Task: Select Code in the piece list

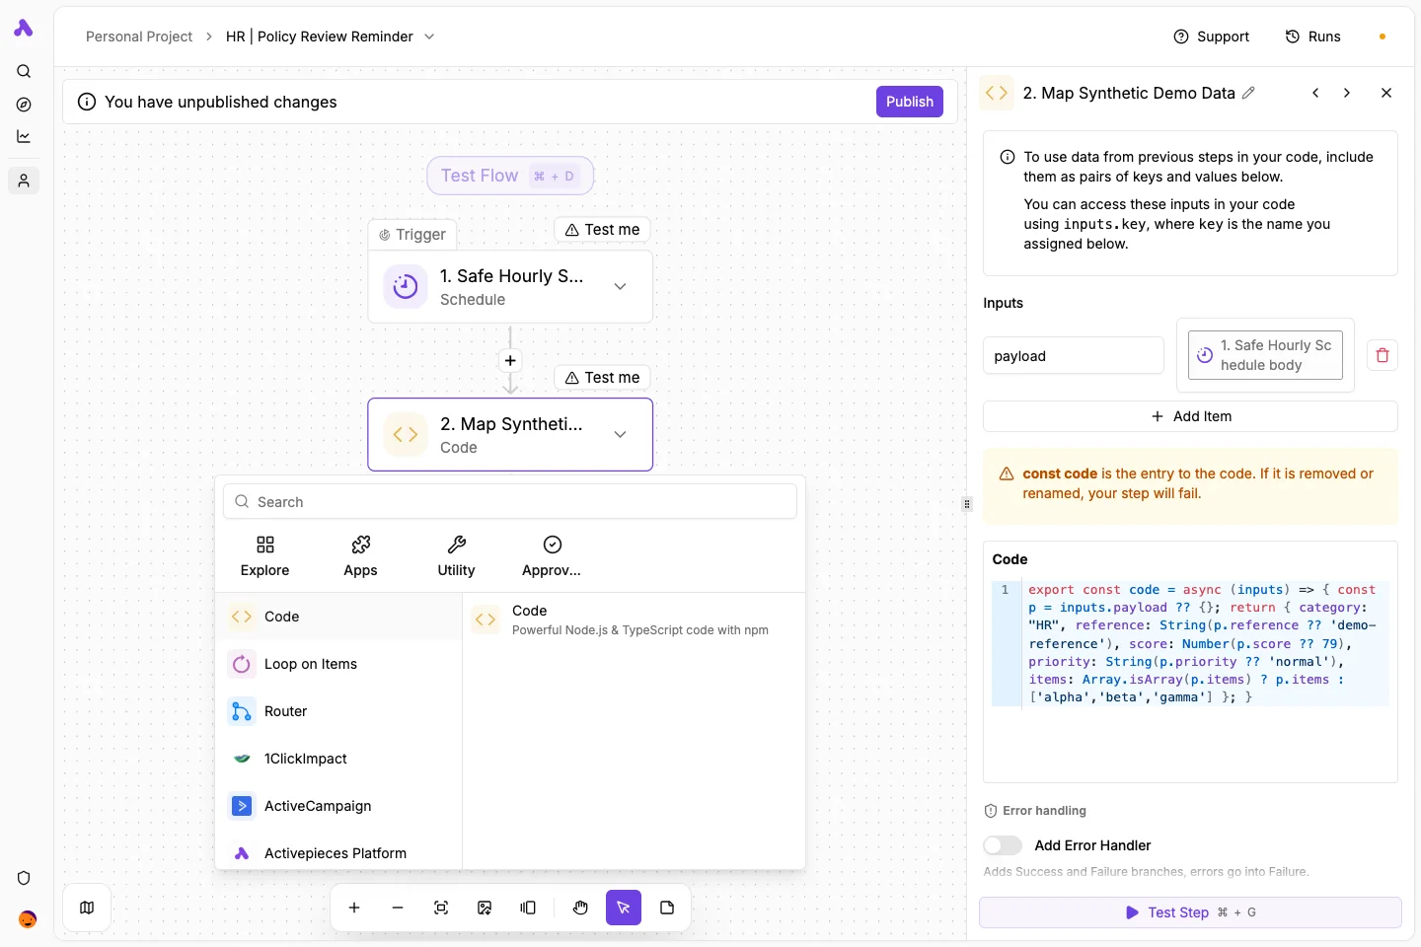Action: tap(338, 617)
